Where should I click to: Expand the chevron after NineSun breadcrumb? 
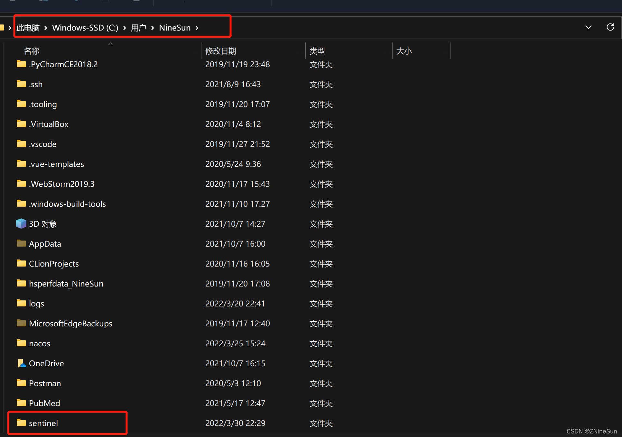point(197,28)
